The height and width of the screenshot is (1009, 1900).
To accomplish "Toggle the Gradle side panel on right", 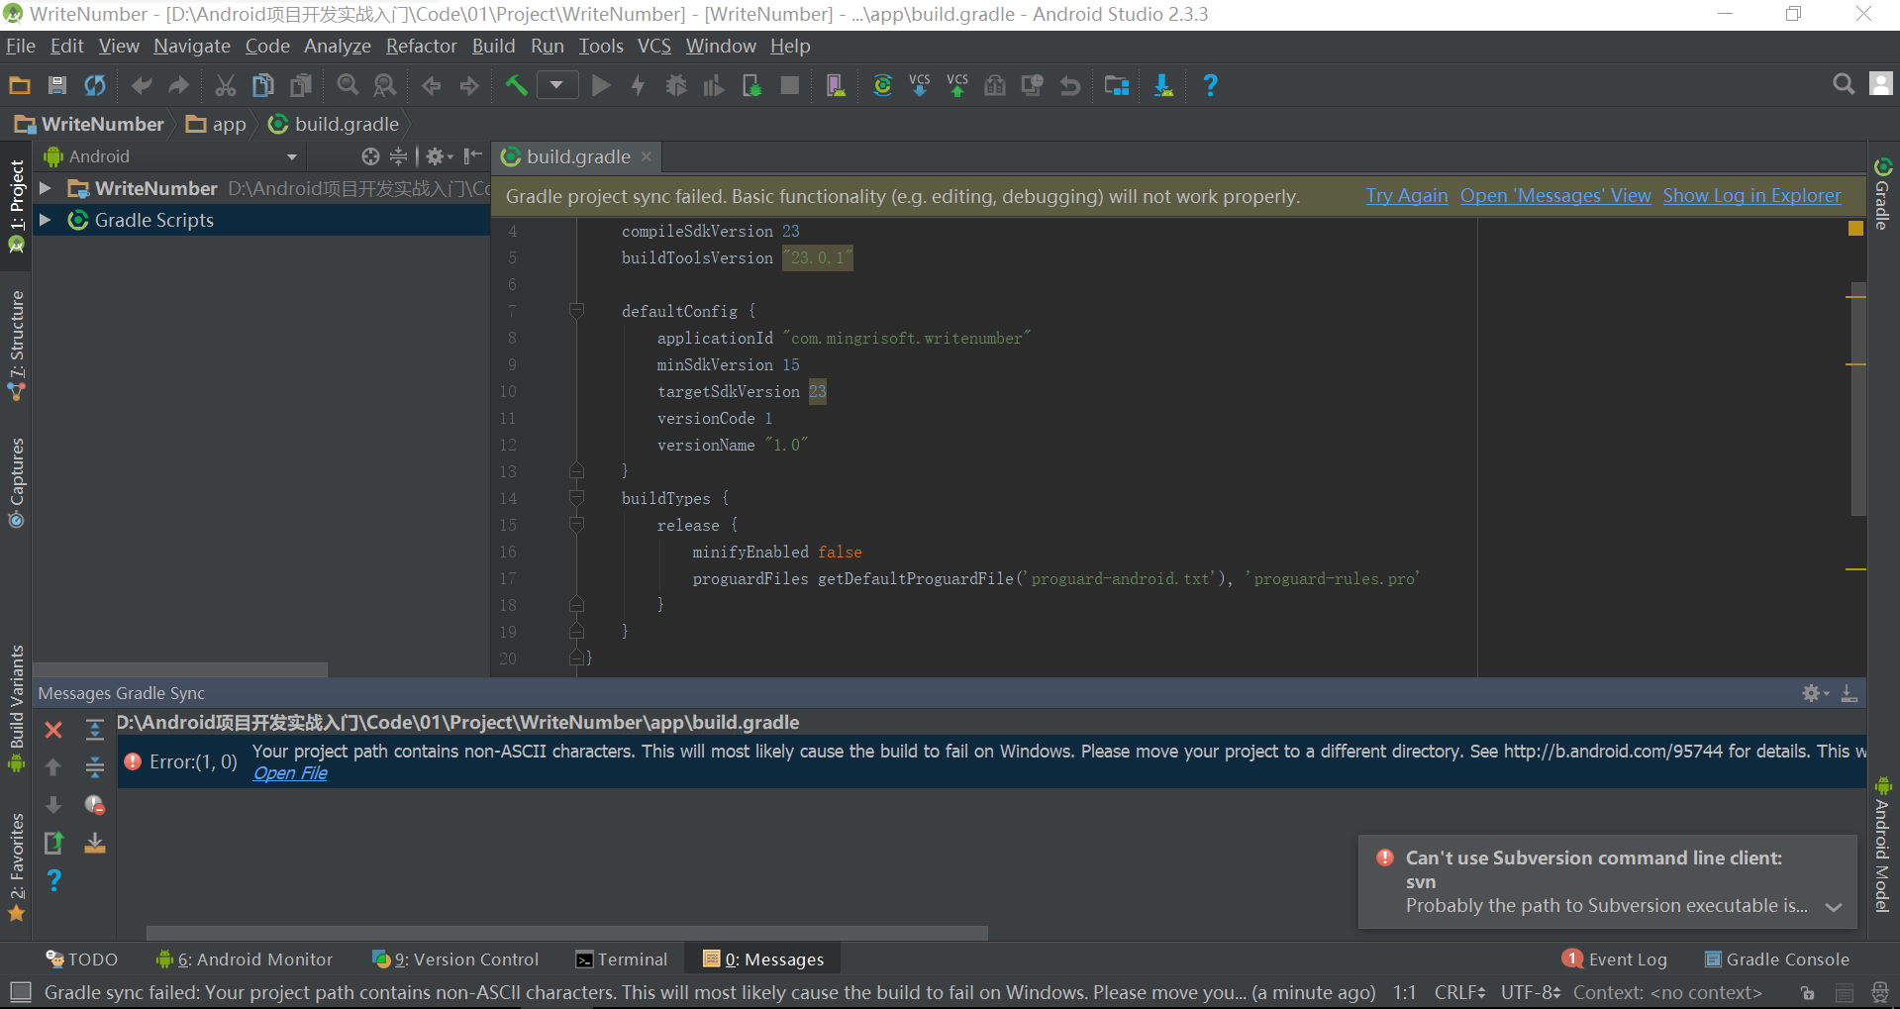I will coord(1883,192).
